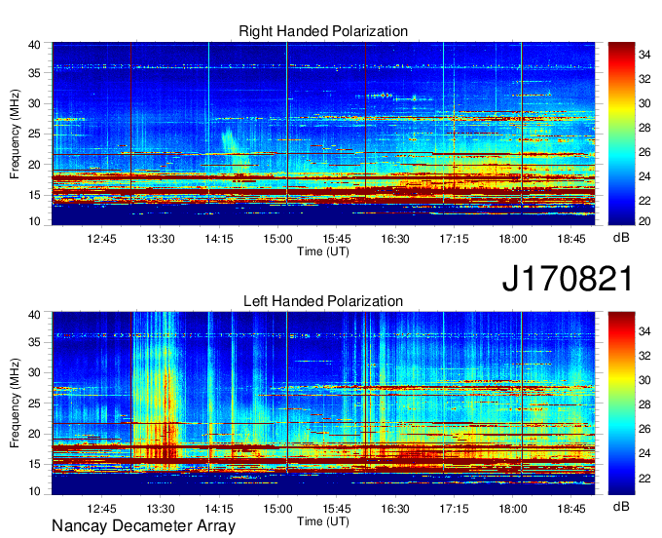Click the 16:30 tick label on upper plot
The width and height of the screenshot is (662, 538).
coord(395,239)
